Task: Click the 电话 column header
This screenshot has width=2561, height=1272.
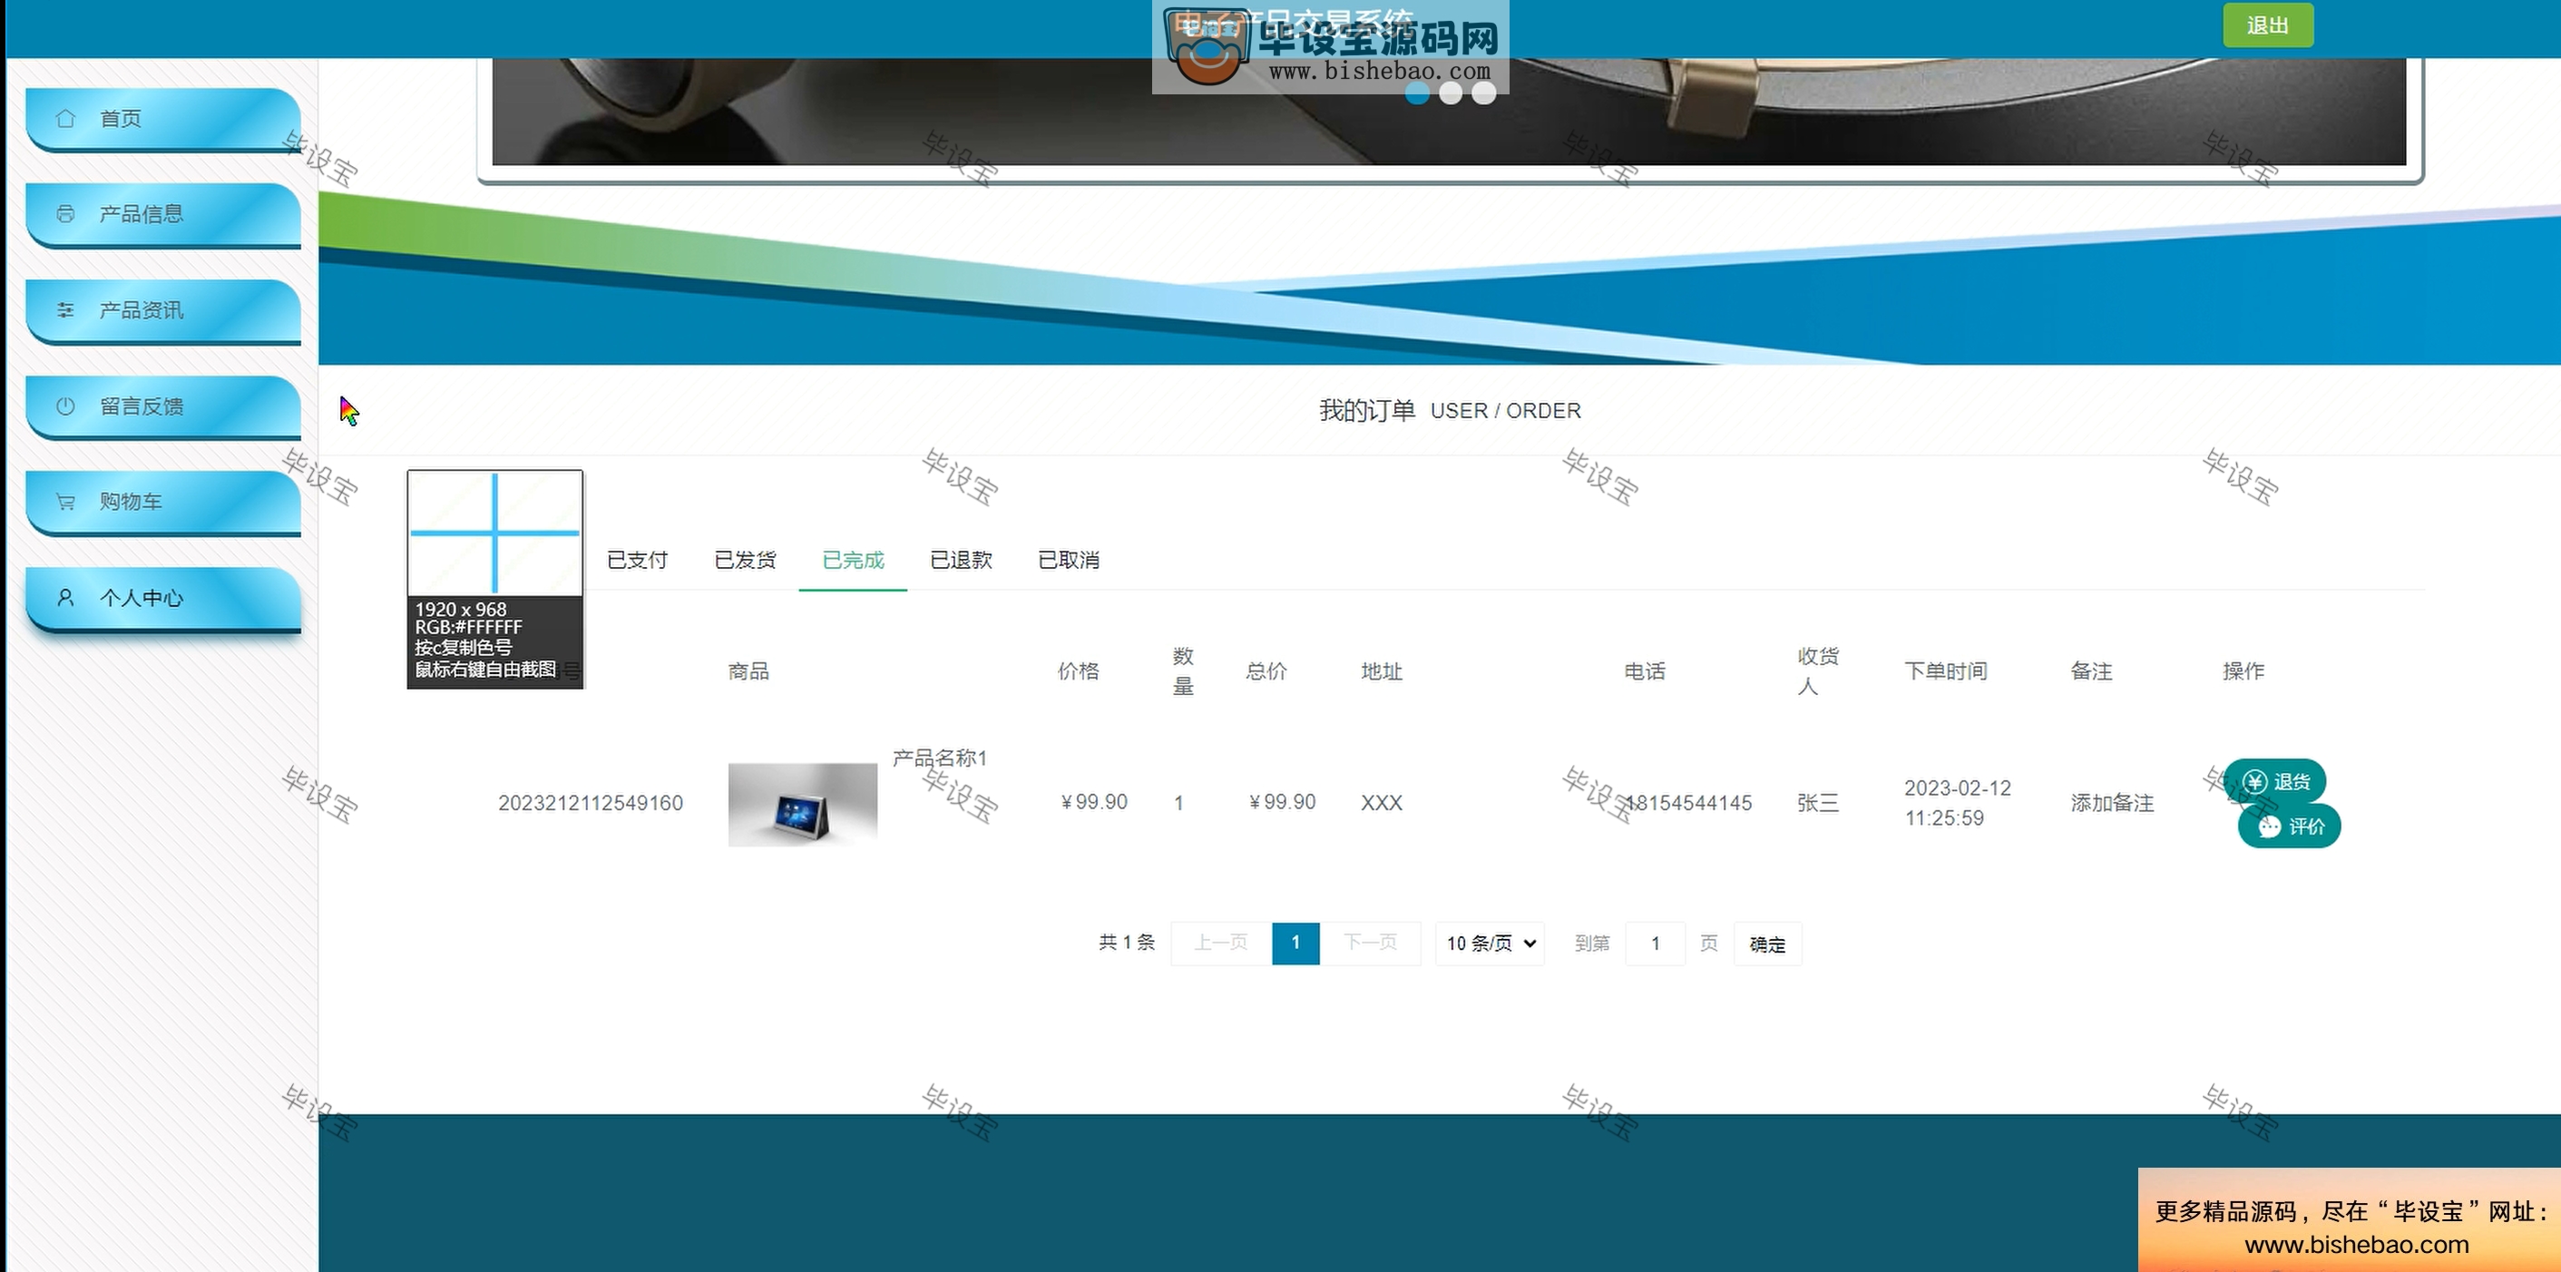Action: pyautogui.click(x=1645, y=671)
